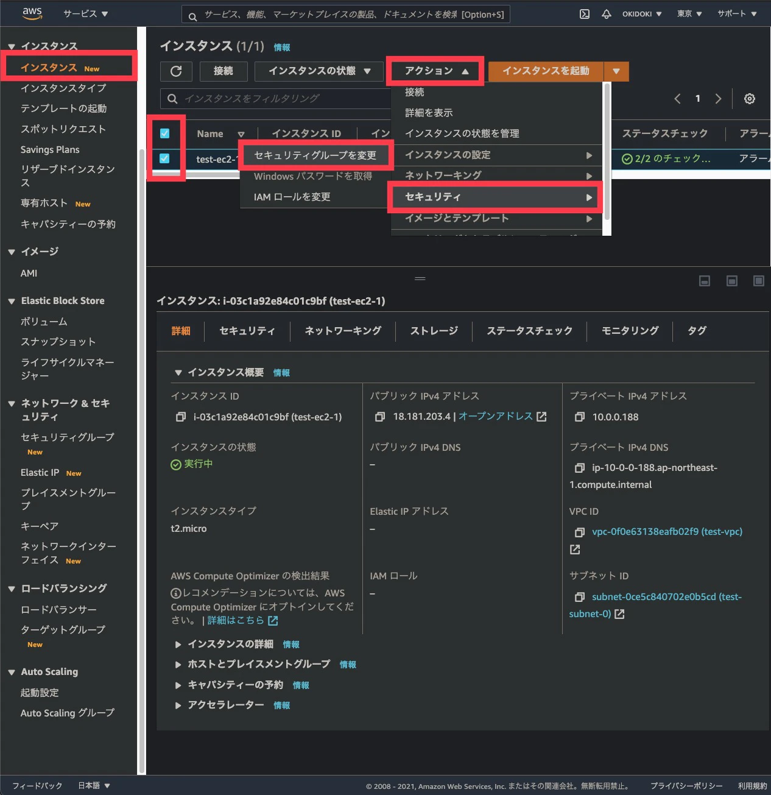Copy the public IPv4 address 18.181.203.4
This screenshot has height=795, width=771.
tap(380, 417)
